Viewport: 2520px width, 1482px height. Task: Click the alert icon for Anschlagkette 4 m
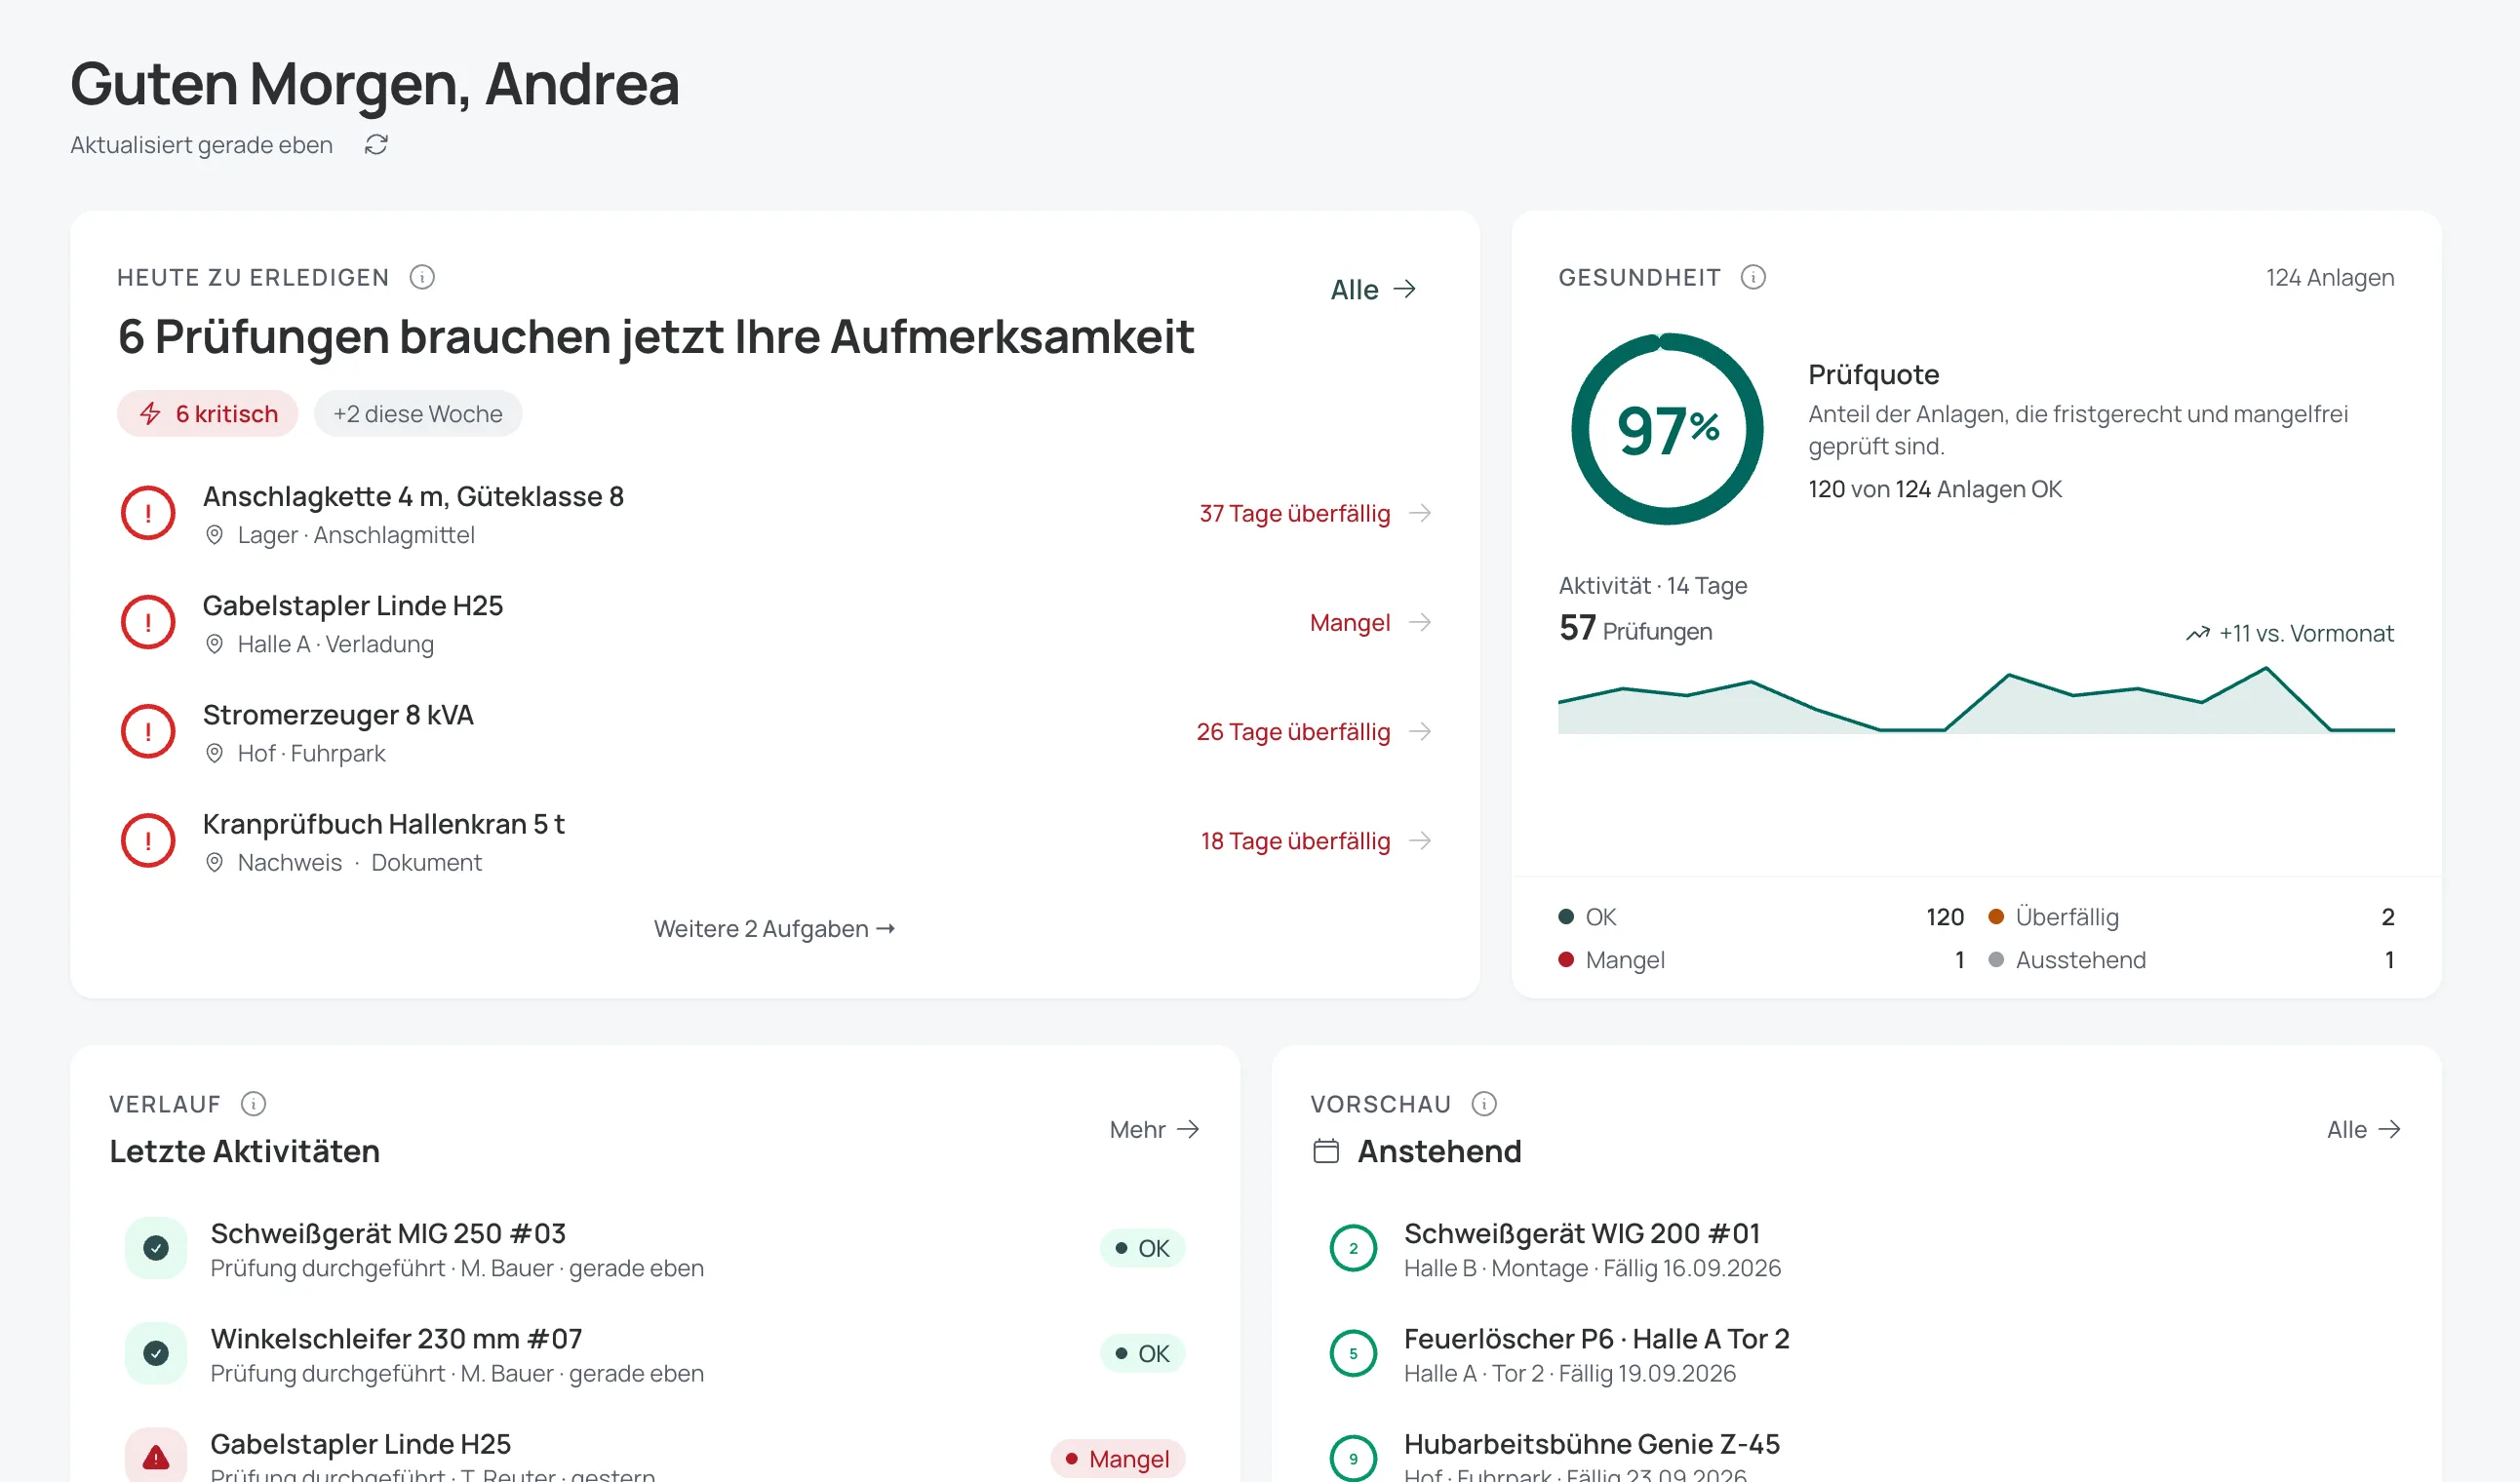(148, 513)
